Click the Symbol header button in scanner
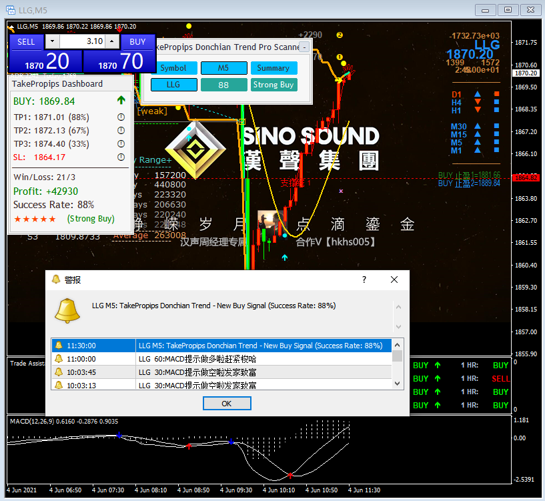This screenshot has width=545, height=501. (174, 68)
